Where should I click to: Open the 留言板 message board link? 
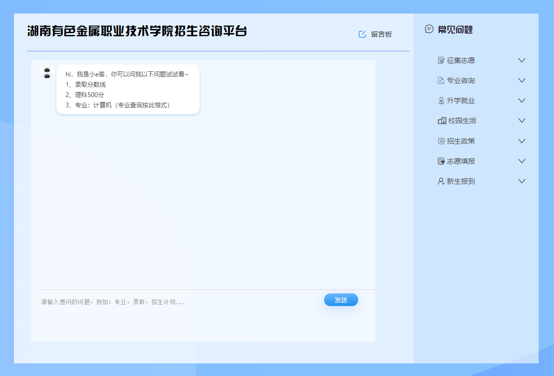click(x=381, y=34)
